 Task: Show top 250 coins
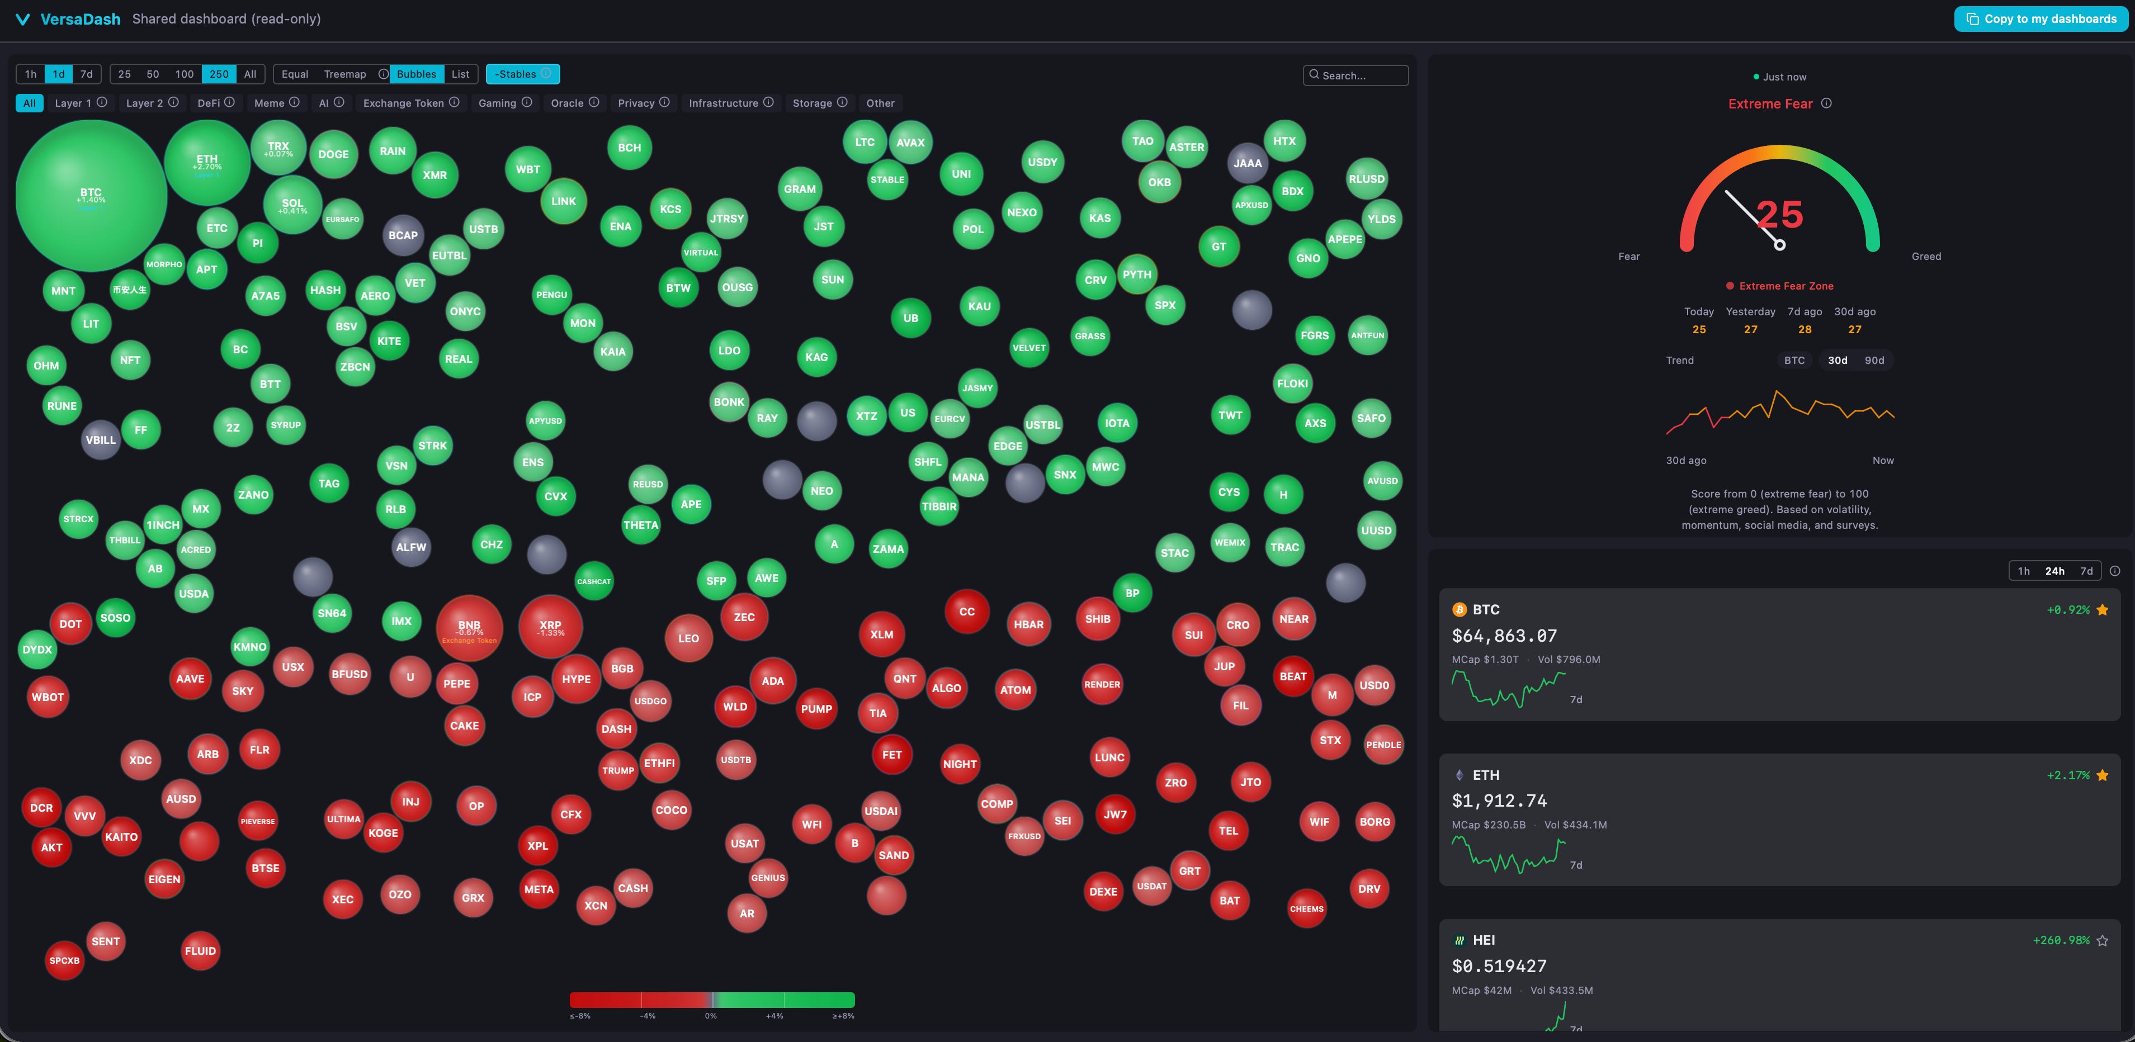219,74
